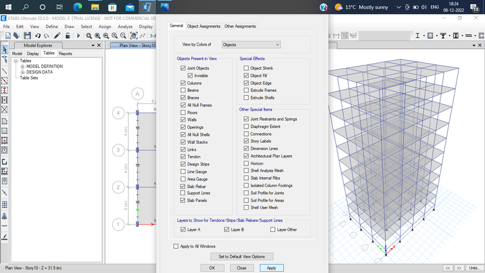The image size is (485, 273).
Task: Click the Apply button in dialog
Action: [271, 268]
